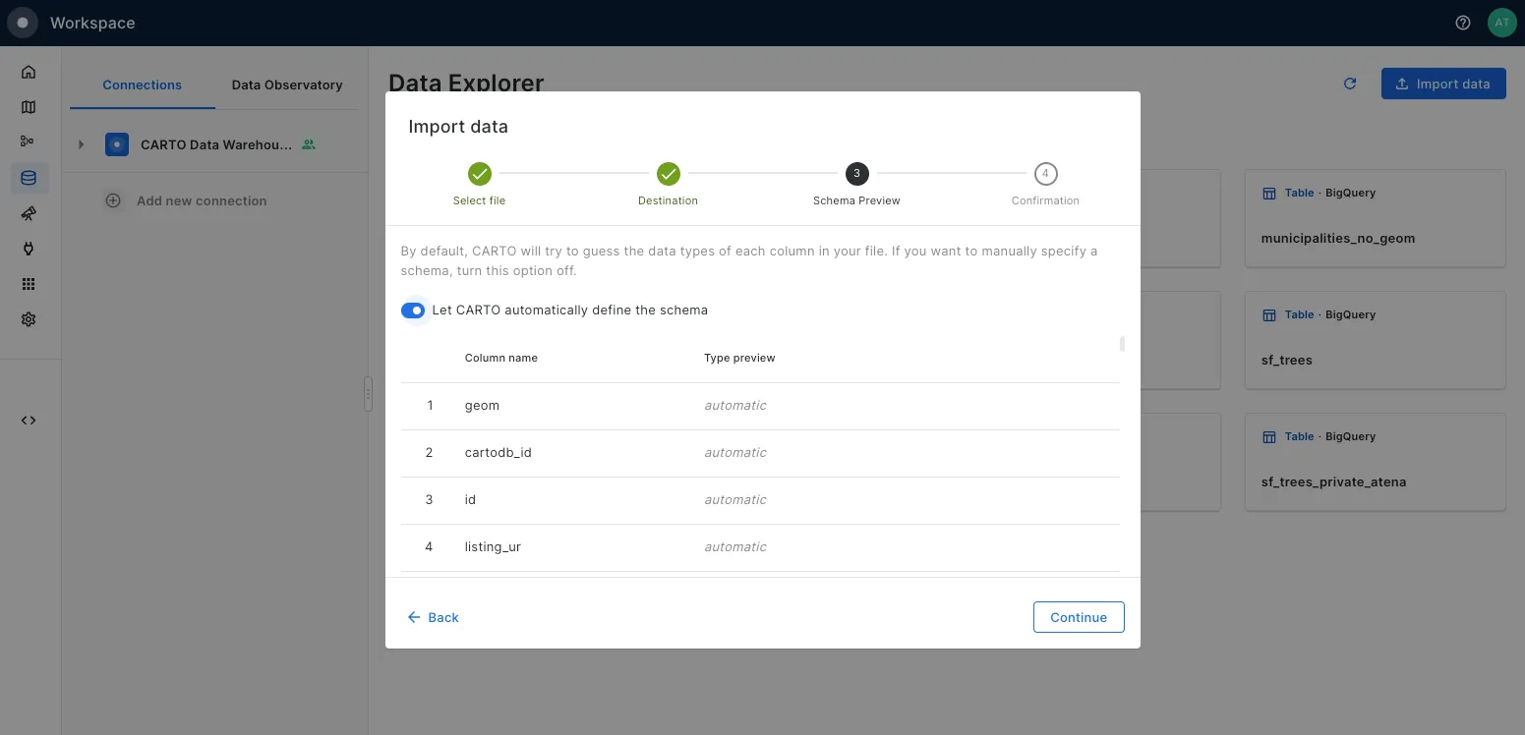
Task: Click the Select file step indicator
Action: (479, 174)
